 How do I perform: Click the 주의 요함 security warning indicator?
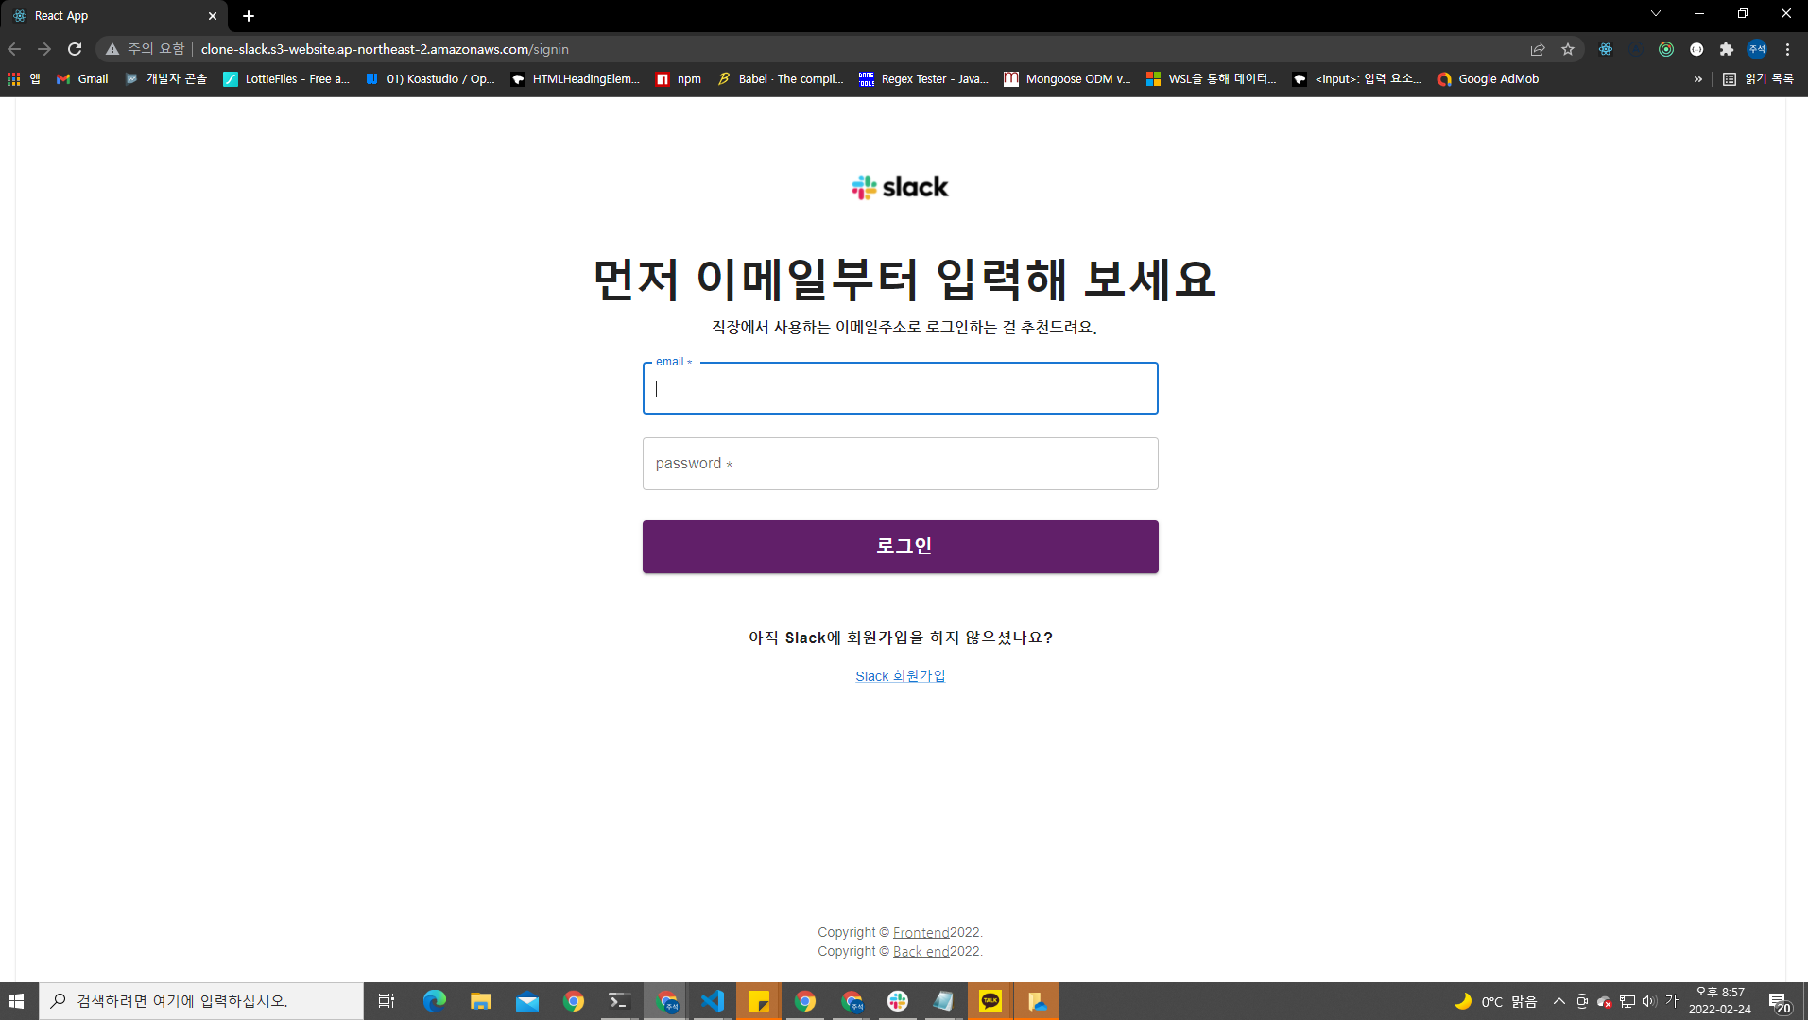[x=145, y=49]
